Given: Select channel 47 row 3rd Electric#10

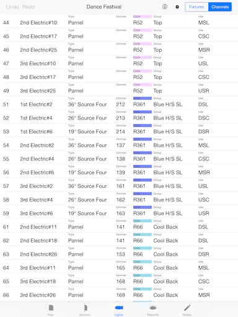Looking at the screenshot, I should (119, 62).
